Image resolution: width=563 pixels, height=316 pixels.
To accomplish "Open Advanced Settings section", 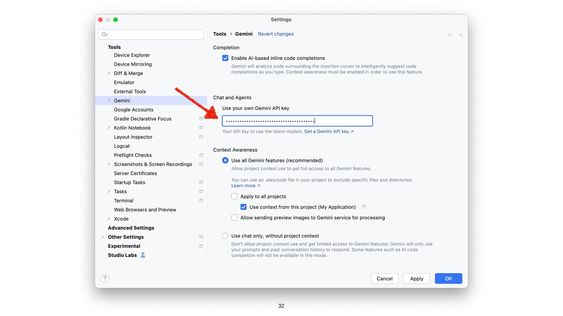I will coord(131,228).
